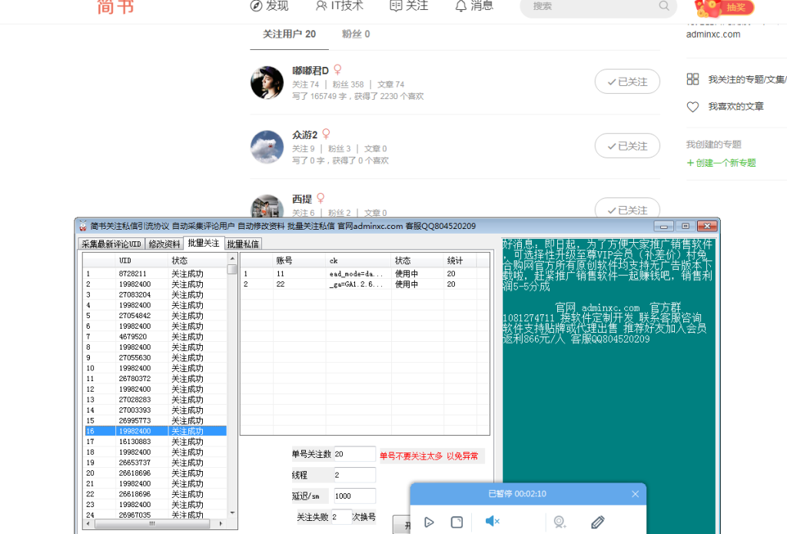Open notifications via the 消息 bell icon

point(460,6)
